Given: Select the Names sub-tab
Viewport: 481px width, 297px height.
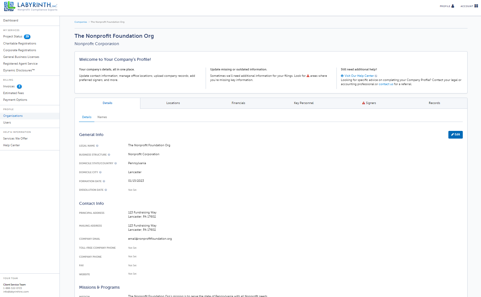Looking at the screenshot, I should coord(102,117).
